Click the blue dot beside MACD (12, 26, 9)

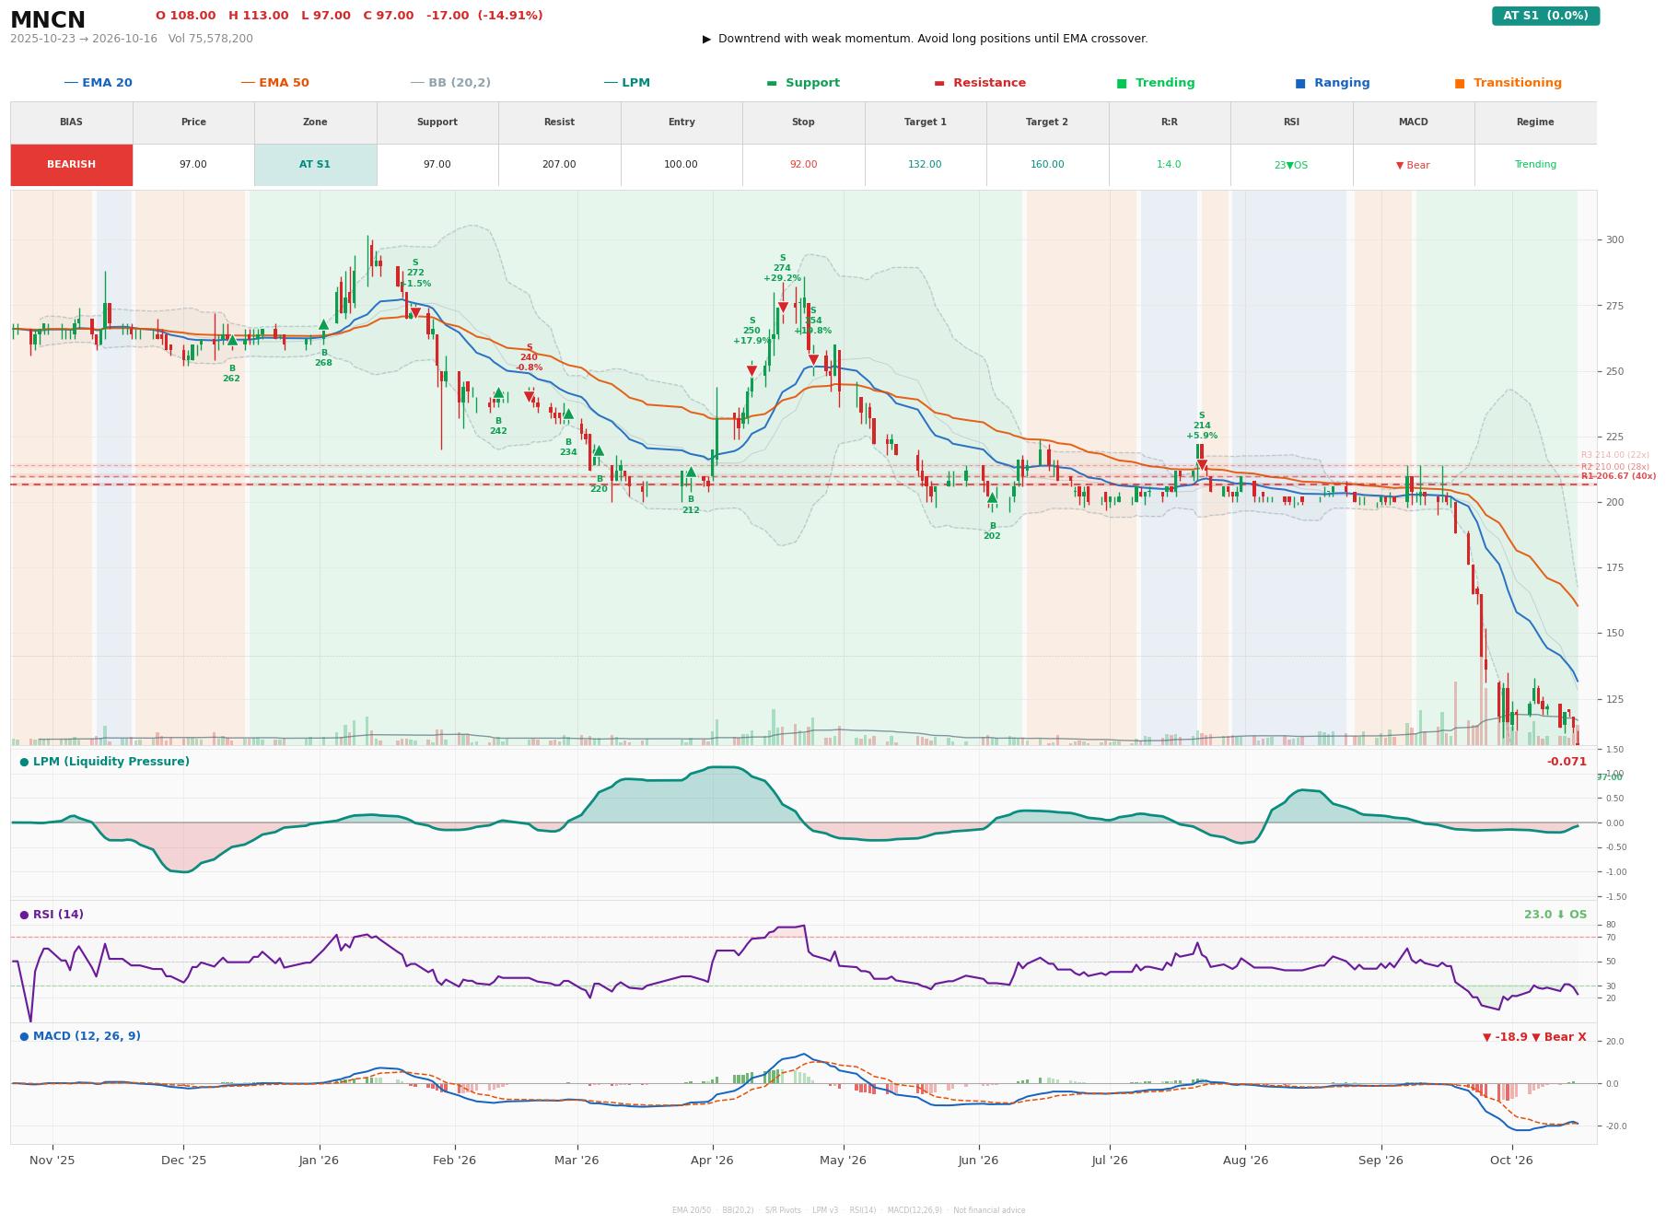(24, 1036)
